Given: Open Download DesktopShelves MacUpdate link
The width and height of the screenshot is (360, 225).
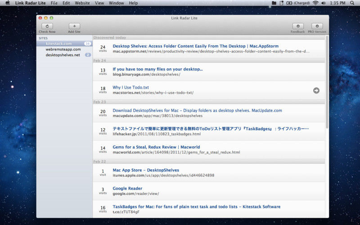Looking at the screenshot, I should coord(197,110).
